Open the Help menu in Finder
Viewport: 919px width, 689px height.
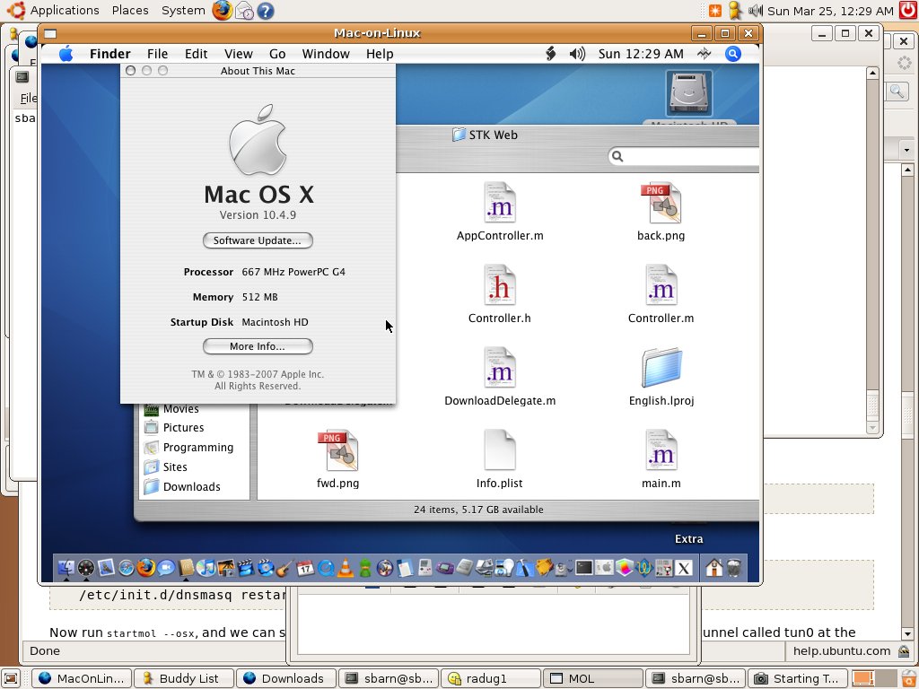click(380, 54)
